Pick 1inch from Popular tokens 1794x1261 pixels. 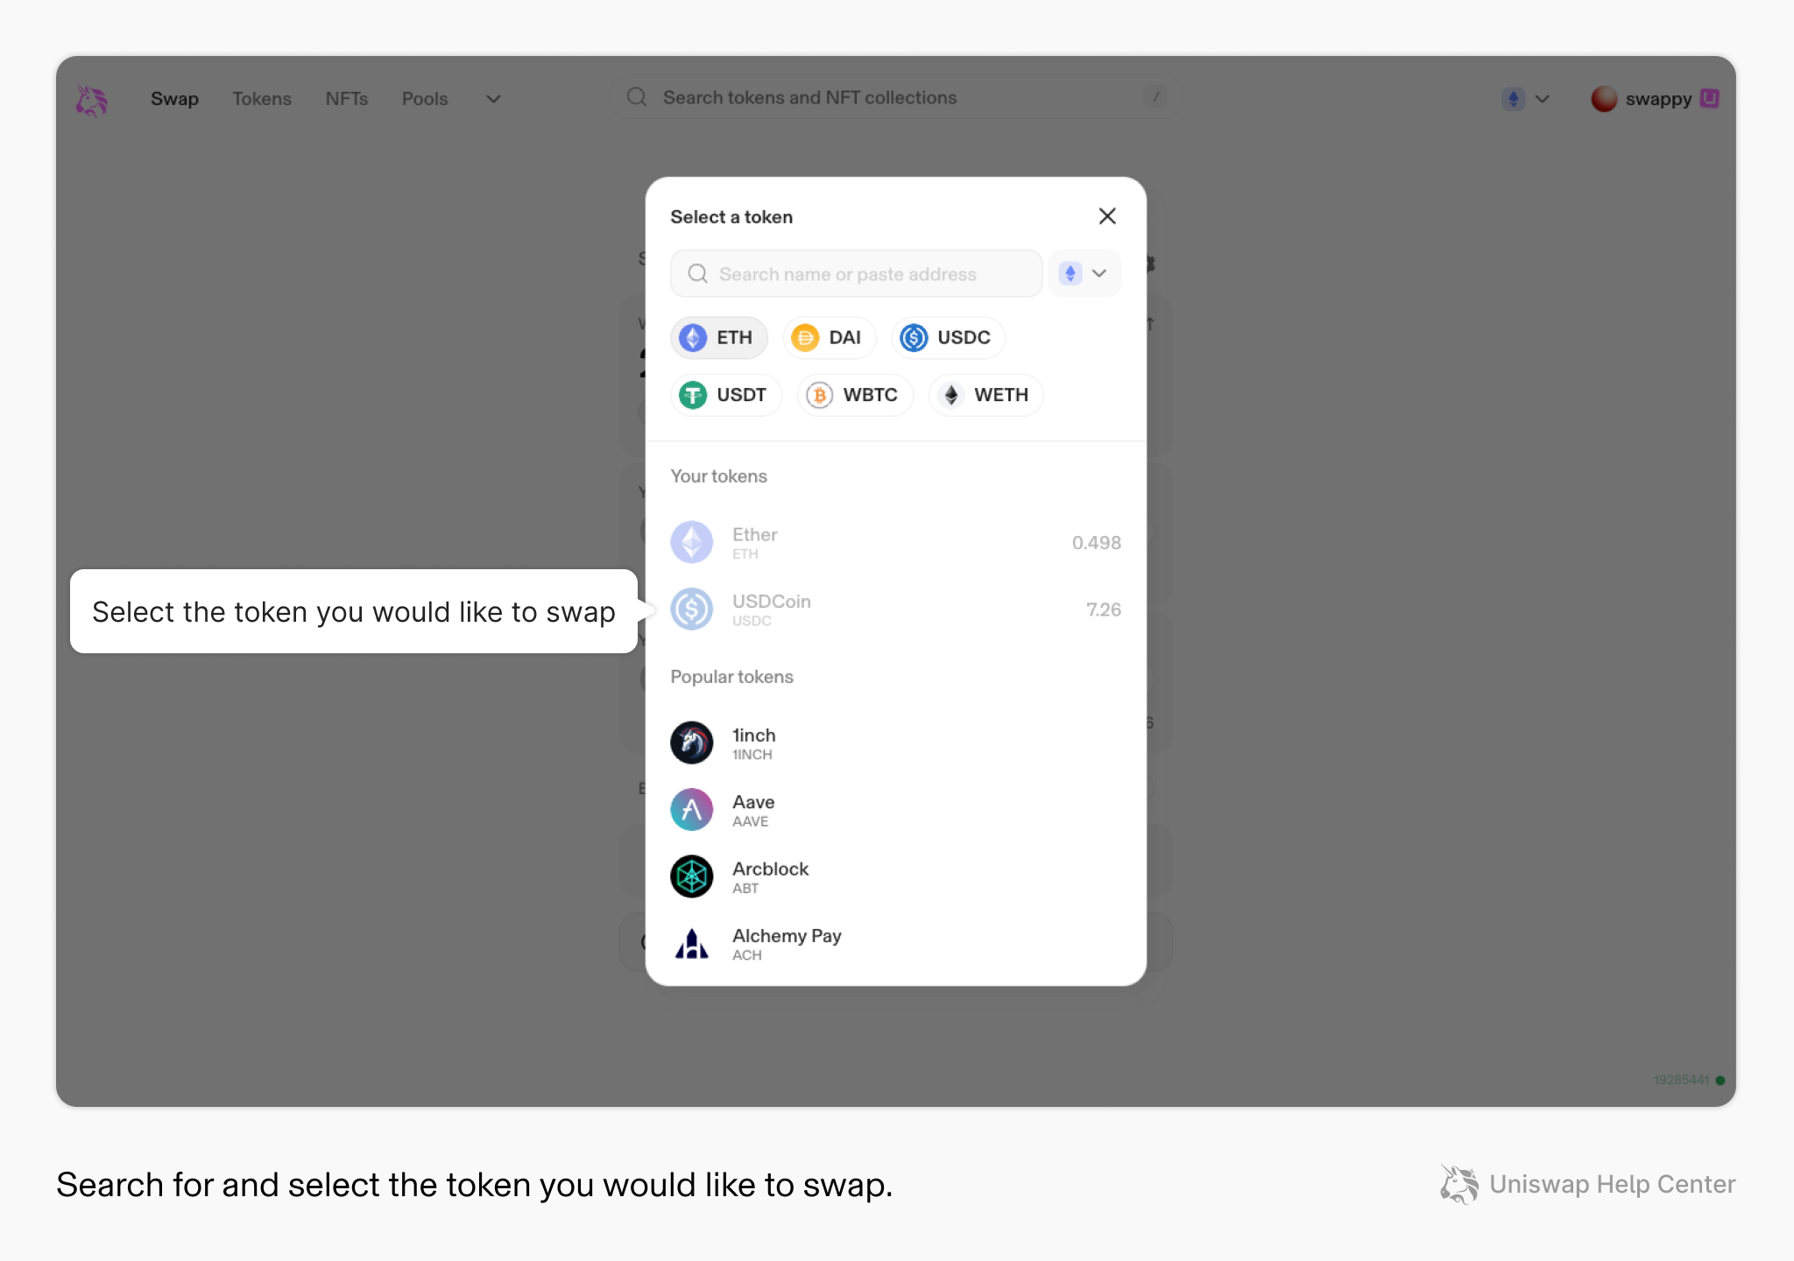(x=895, y=743)
